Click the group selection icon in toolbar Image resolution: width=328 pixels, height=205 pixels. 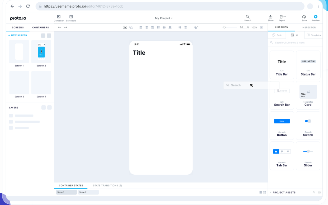125,27
